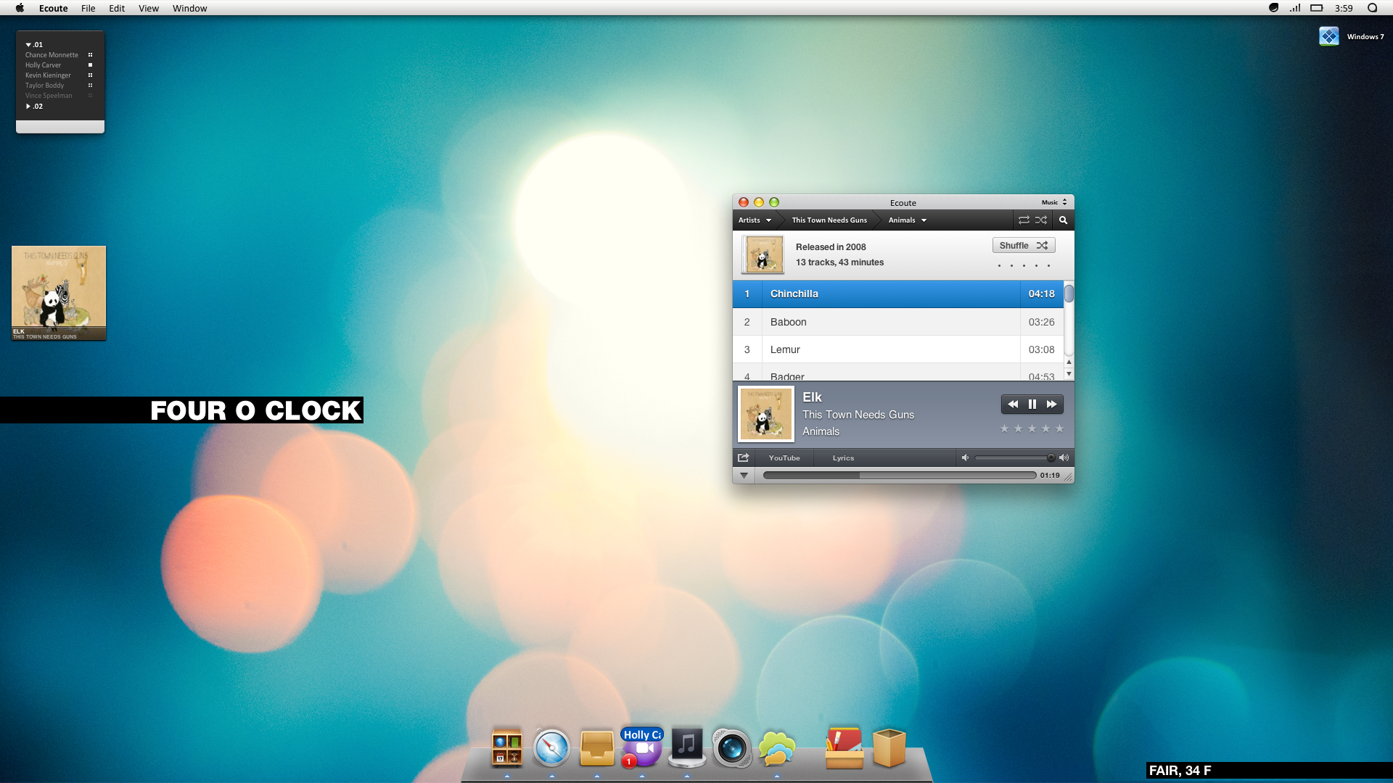Open the Apple menu
This screenshot has width=1393, height=783.
20,8
